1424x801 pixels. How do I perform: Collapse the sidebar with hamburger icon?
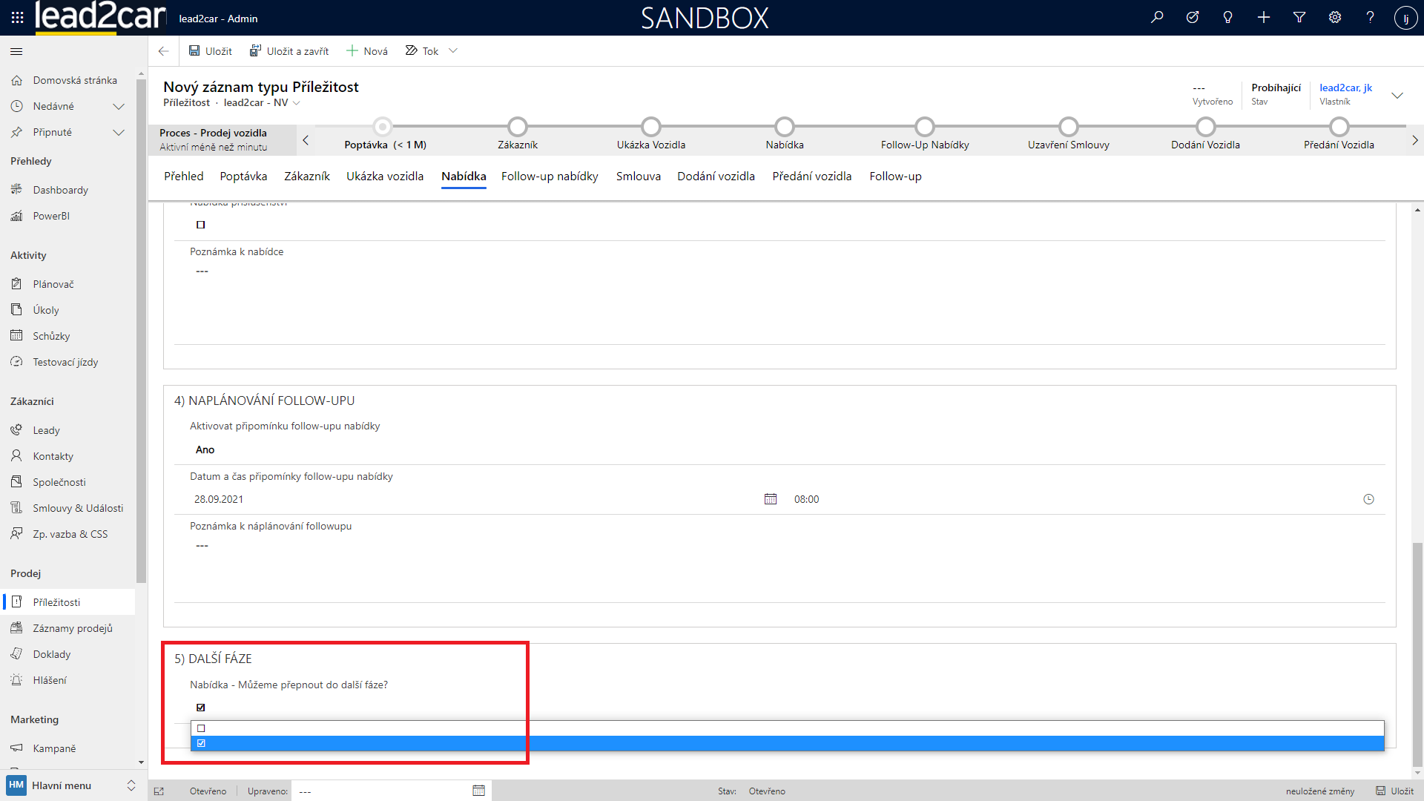(x=16, y=51)
